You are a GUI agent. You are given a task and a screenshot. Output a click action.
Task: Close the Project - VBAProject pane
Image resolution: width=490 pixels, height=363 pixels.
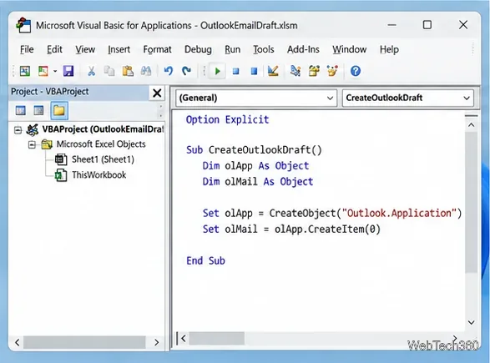[157, 93]
